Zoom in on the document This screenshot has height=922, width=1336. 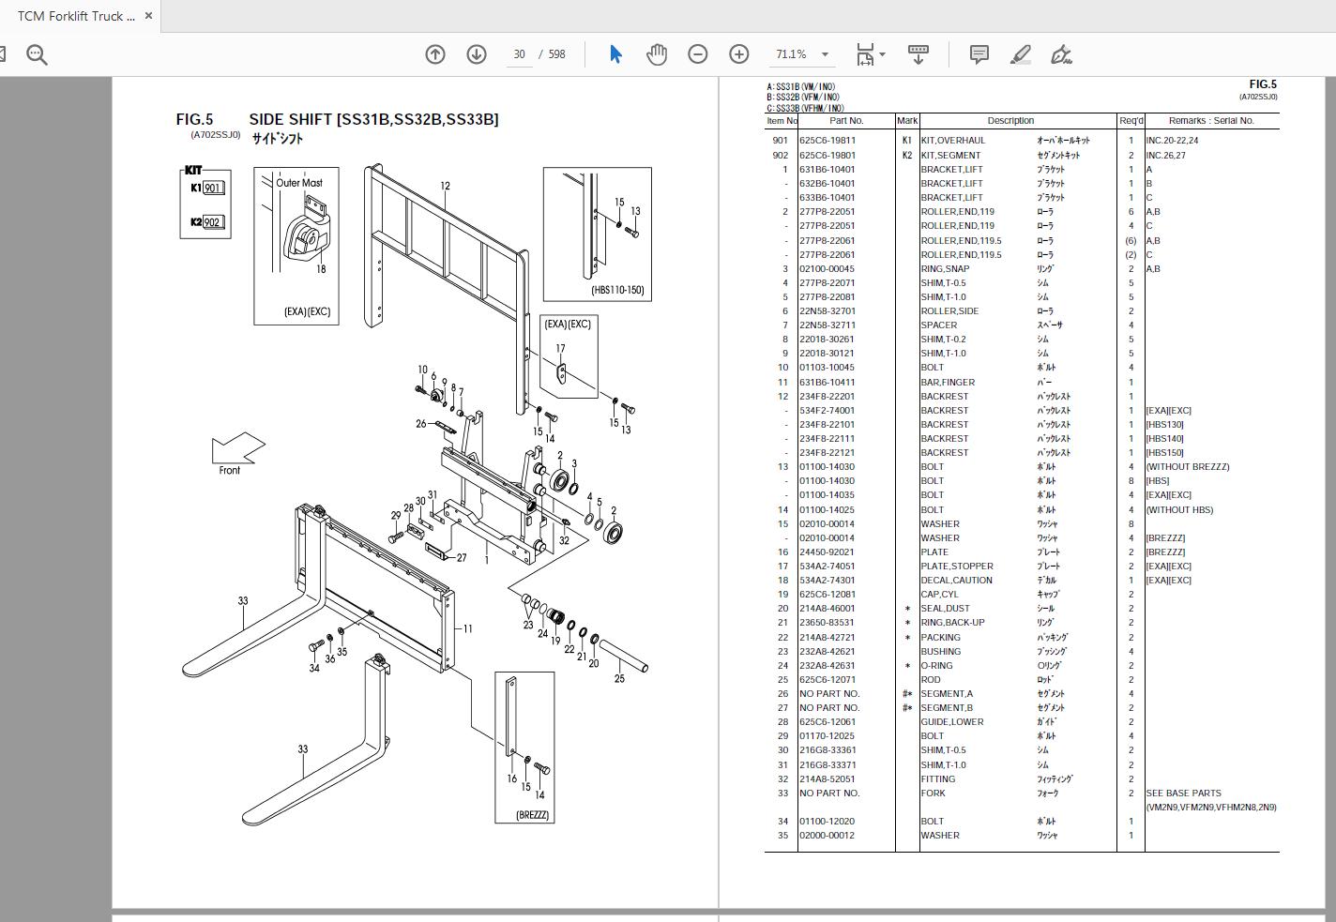[739, 54]
